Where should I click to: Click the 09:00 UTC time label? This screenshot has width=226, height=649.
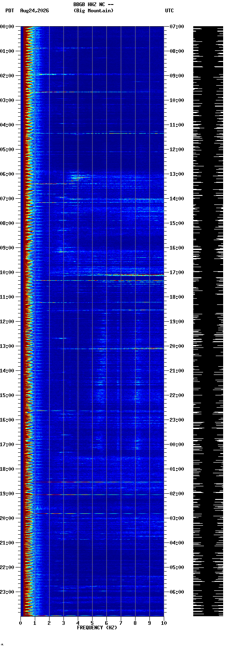point(177,76)
